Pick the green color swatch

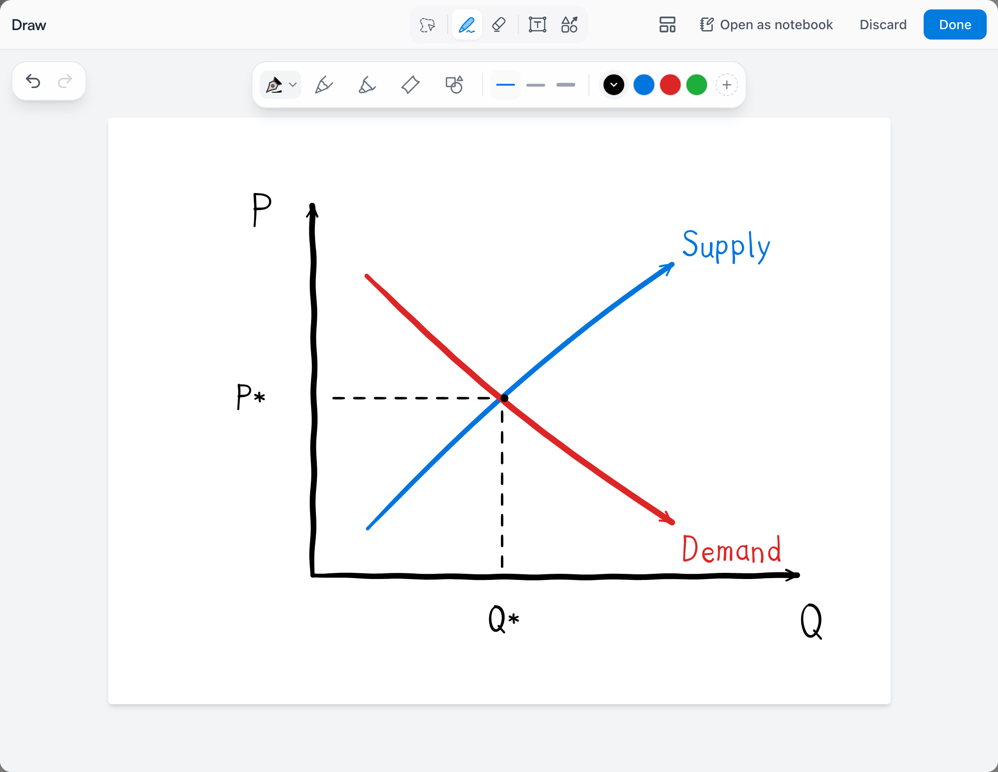[697, 85]
